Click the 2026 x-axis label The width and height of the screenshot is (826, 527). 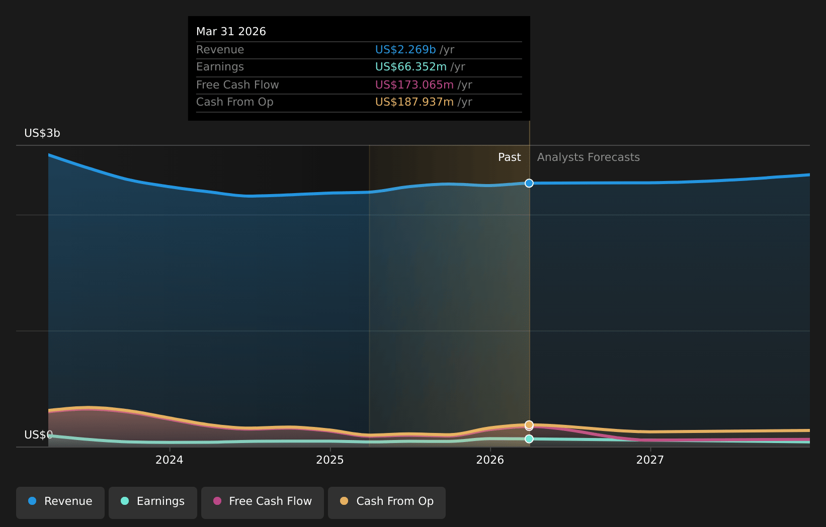pyautogui.click(x=490, y=460)
